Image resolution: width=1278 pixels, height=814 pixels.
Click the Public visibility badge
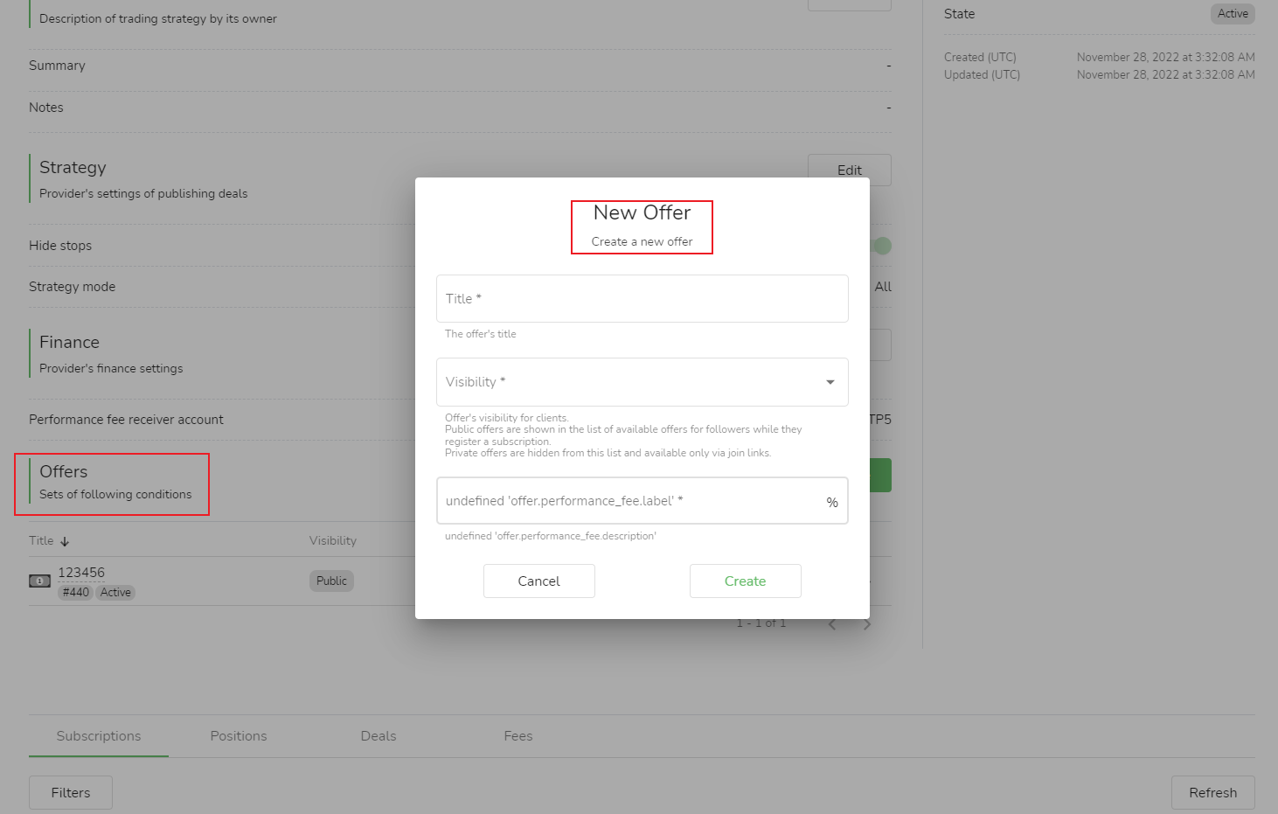(x=331, y=581)
